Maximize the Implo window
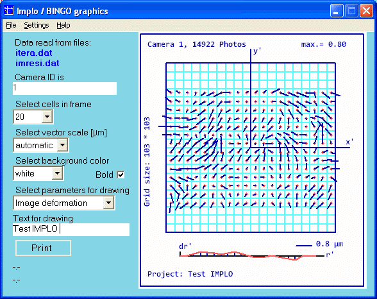The height and width of the screenshot is (299, 377). point(351,11)
